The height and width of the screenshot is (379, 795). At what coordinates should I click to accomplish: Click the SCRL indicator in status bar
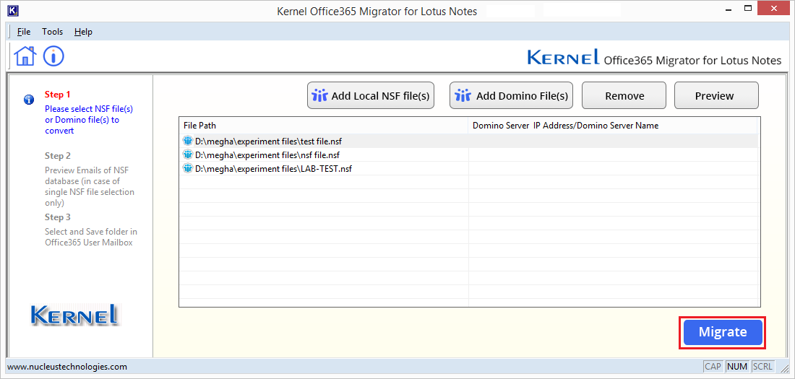tap(762, 366)
